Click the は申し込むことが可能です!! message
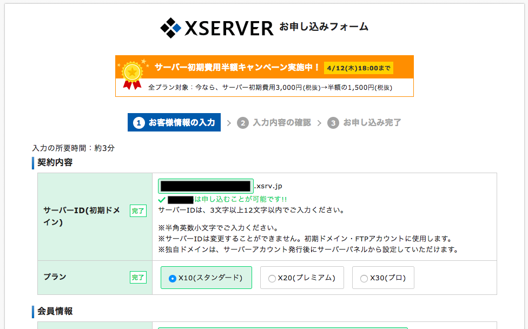 pyautogui.click(x=241, y=199)
